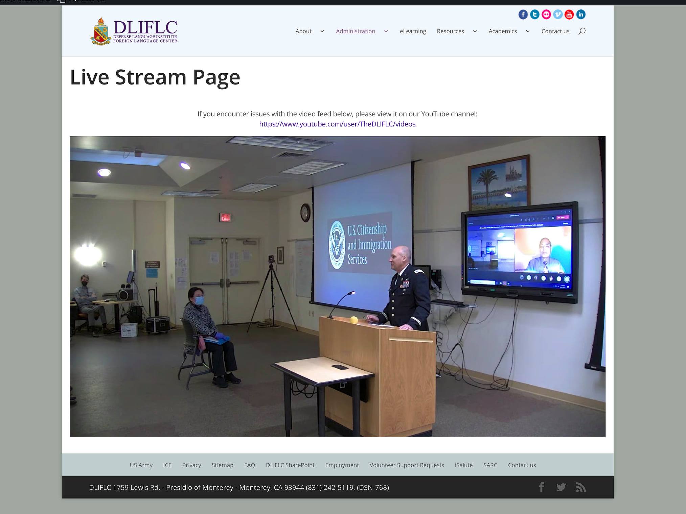The width and height of the screenshot is (686, 514).
Task: Follow the US Army footer link
Action: pyautogui.click(x=141, y=465)
